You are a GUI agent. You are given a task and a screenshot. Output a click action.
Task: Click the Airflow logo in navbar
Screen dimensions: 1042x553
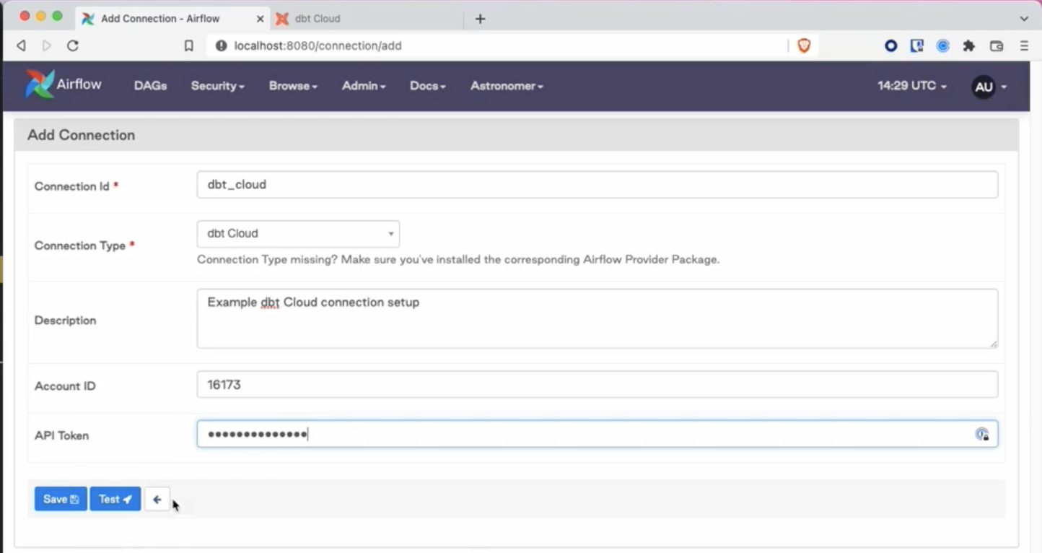coord(64,85)
